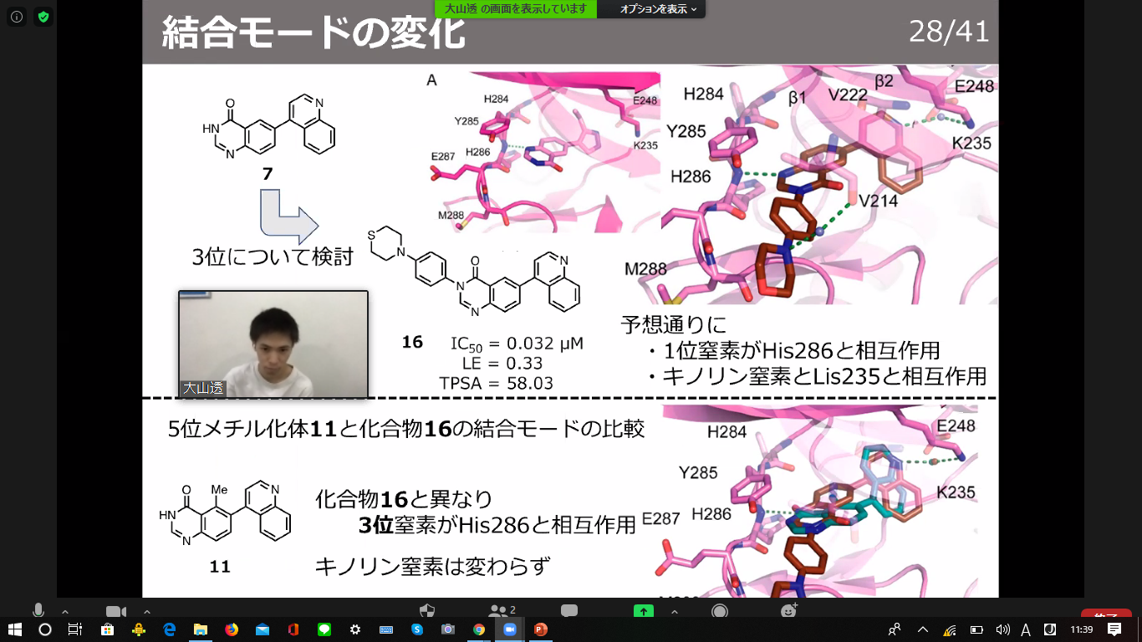Open the volume speaker icon
The image size is (1142, 642).
point(1002,629)
